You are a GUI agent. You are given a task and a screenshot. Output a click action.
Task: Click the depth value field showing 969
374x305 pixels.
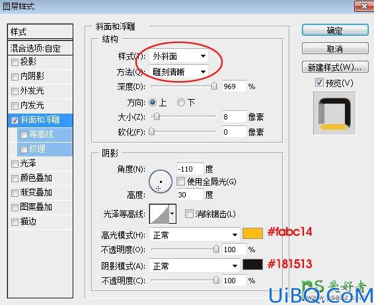pyautogui.click(x=234, y=86)
